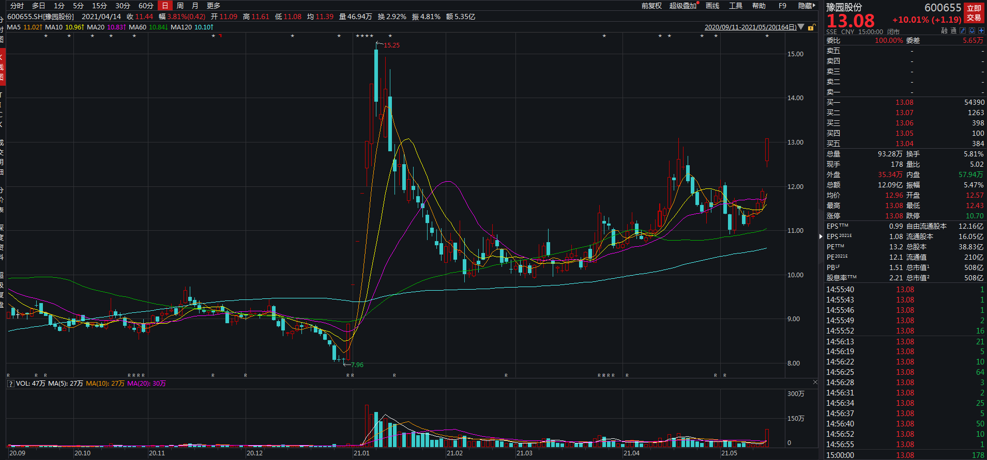Viewport: 987px width, 460px height.
Task: Click the blue plus add-to-watchlist icon
Action: point(981,31)
